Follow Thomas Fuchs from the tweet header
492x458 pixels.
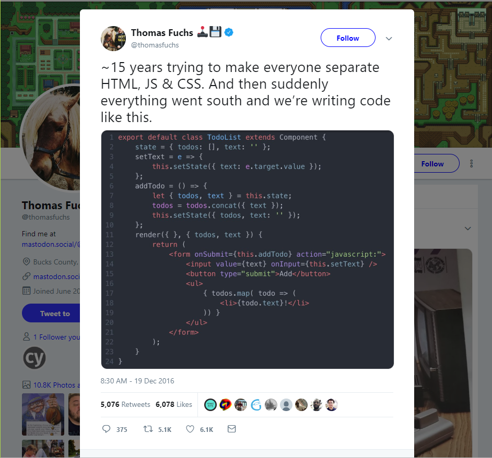348,38
